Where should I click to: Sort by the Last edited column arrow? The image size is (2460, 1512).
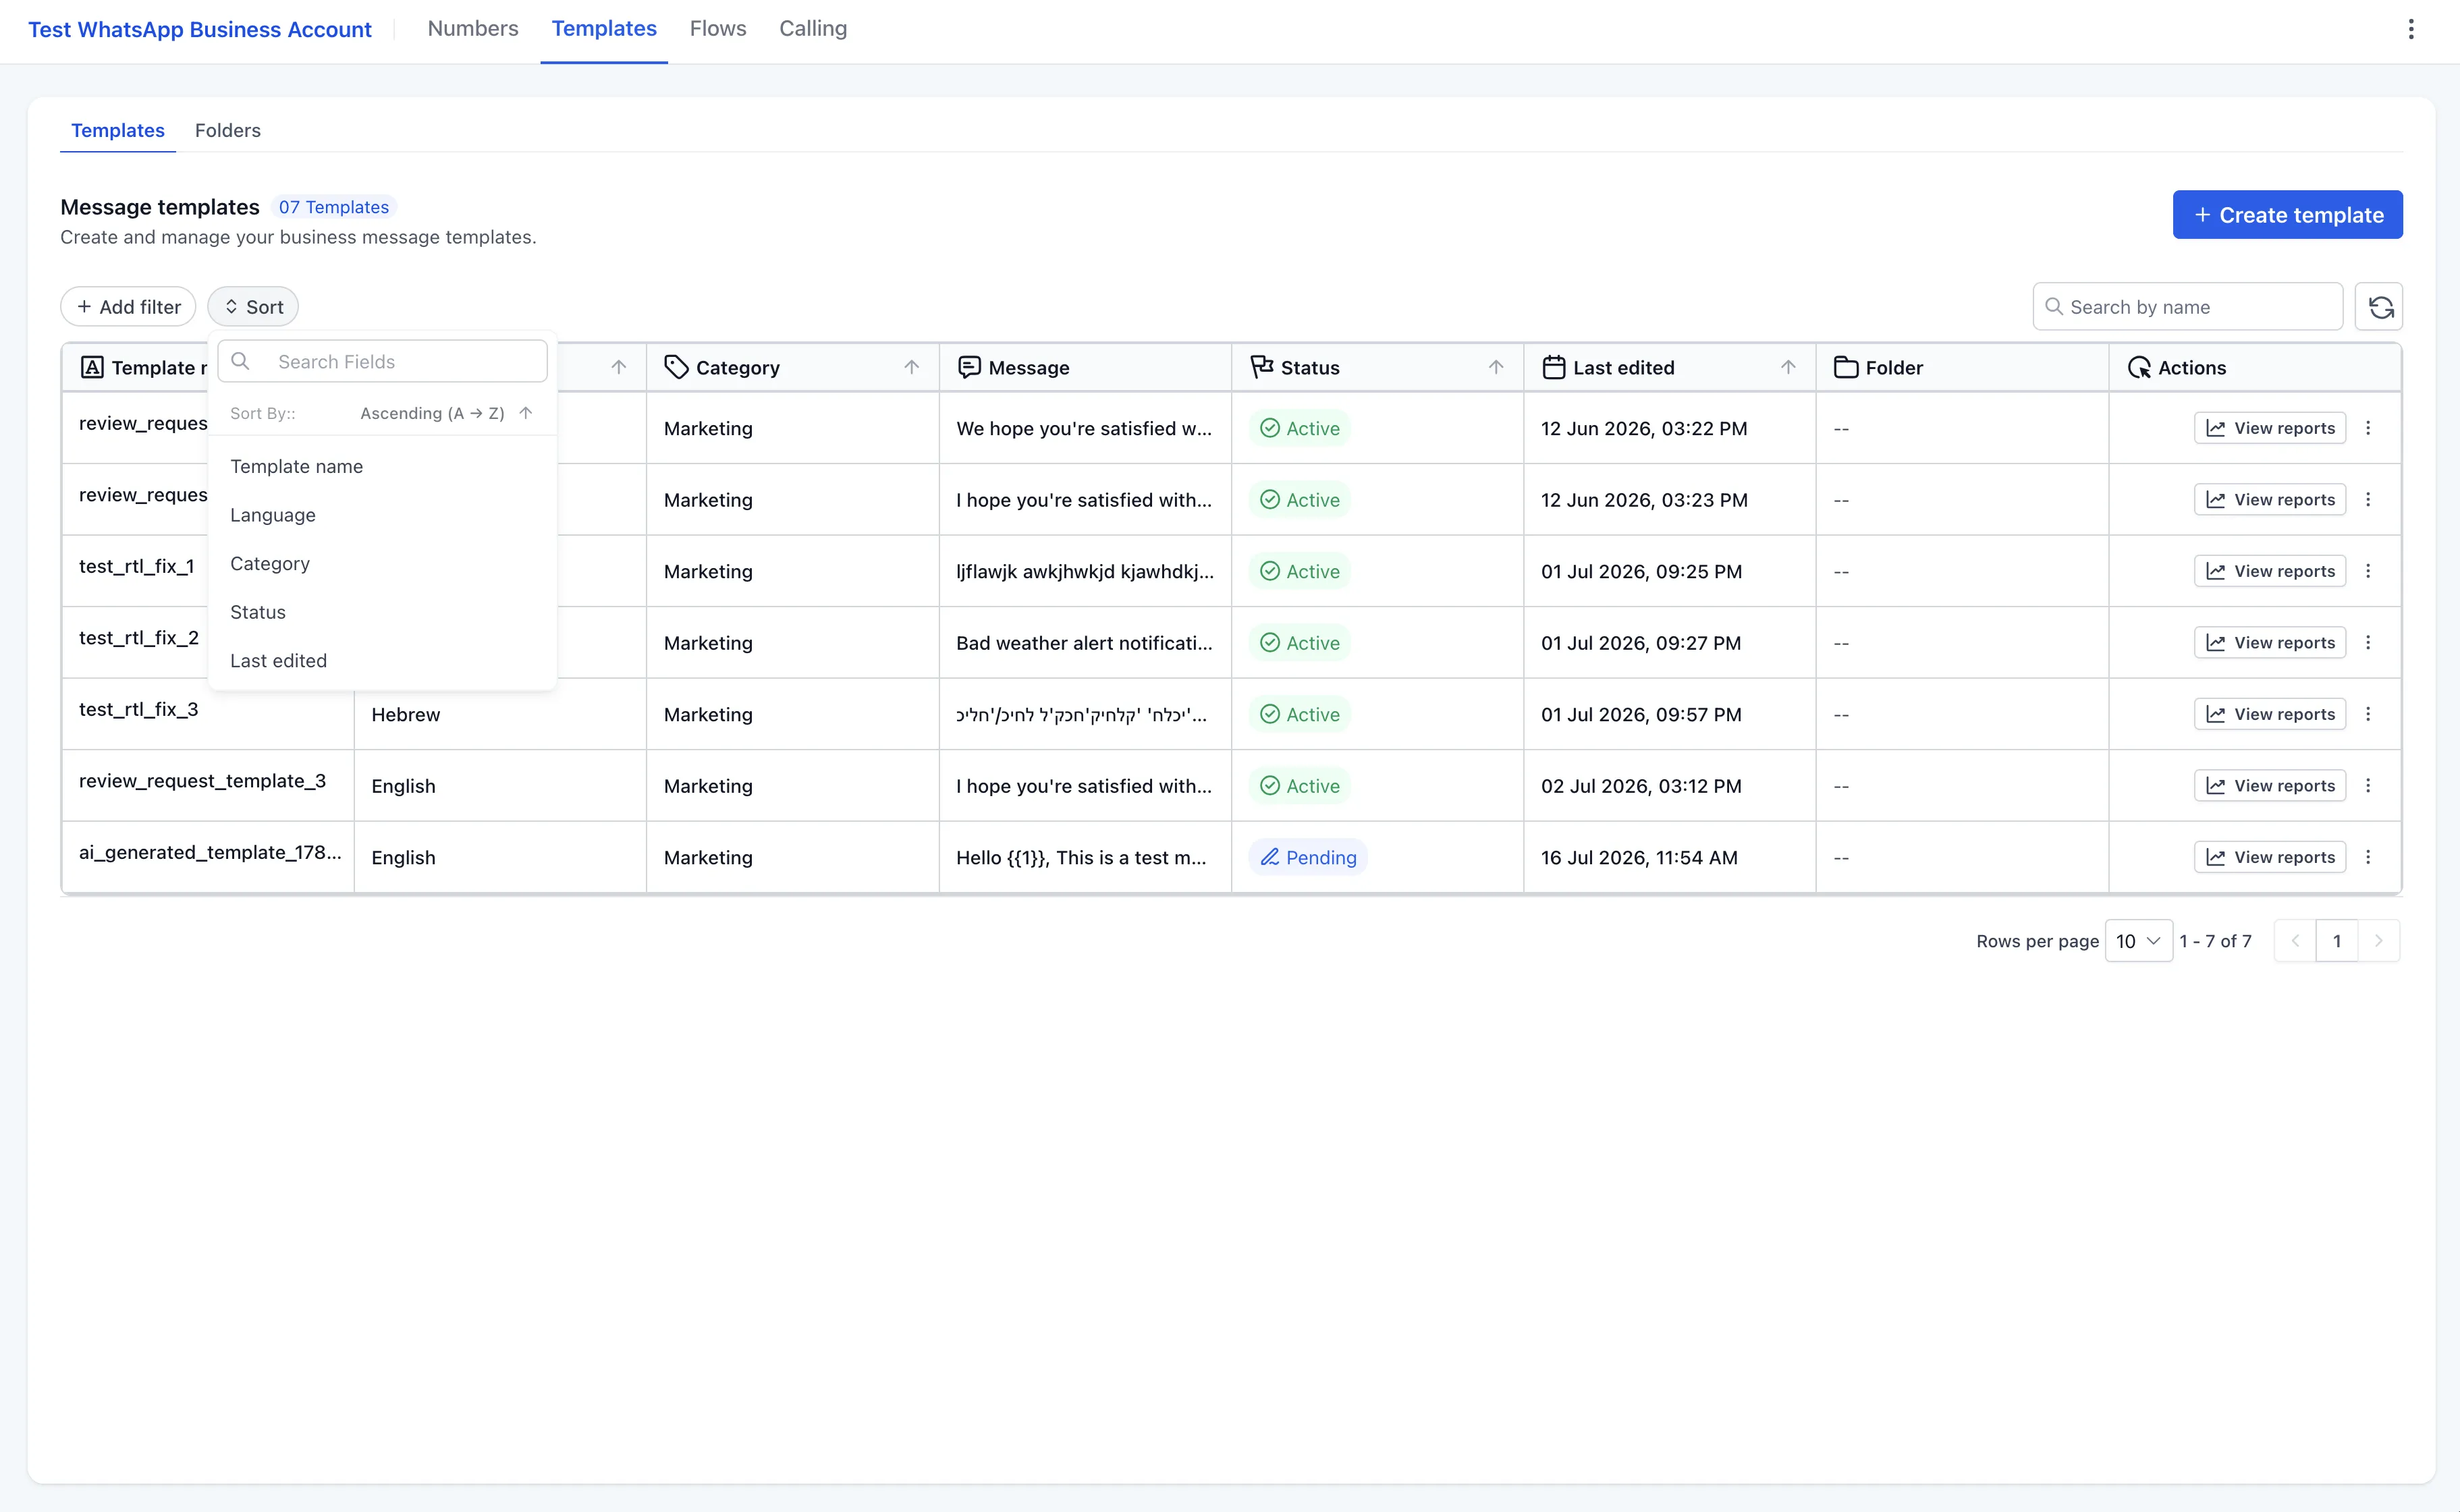[1788, 367]
